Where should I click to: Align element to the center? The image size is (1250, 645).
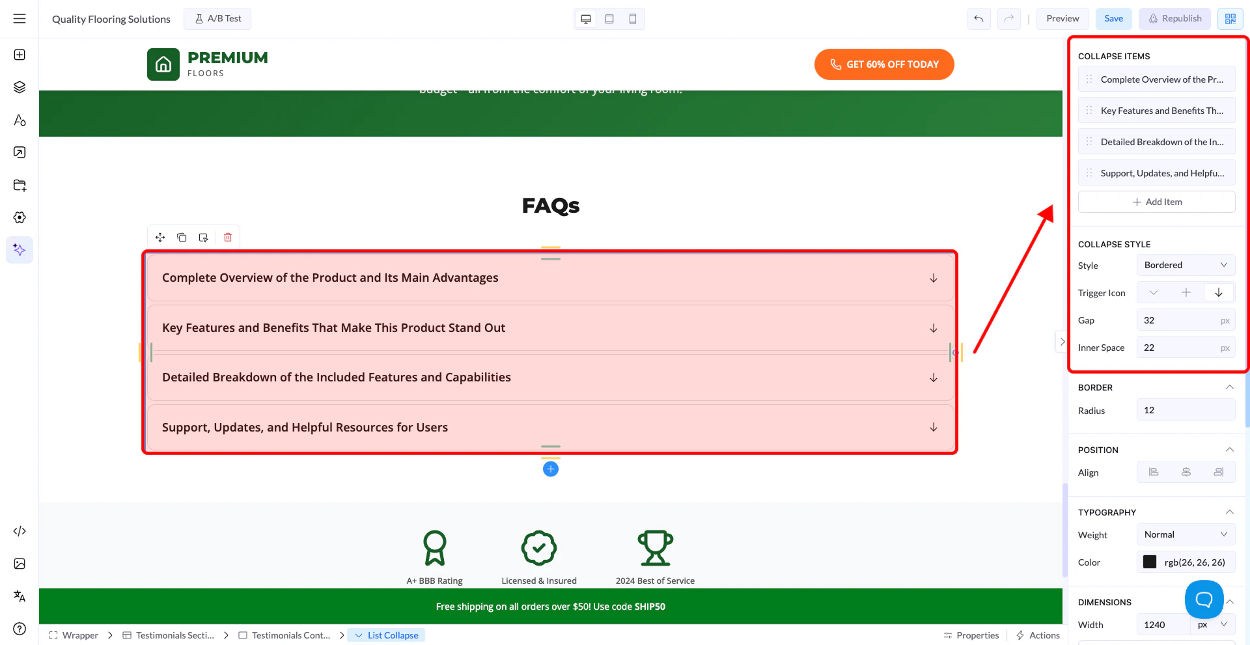[x=1186, y=473]
